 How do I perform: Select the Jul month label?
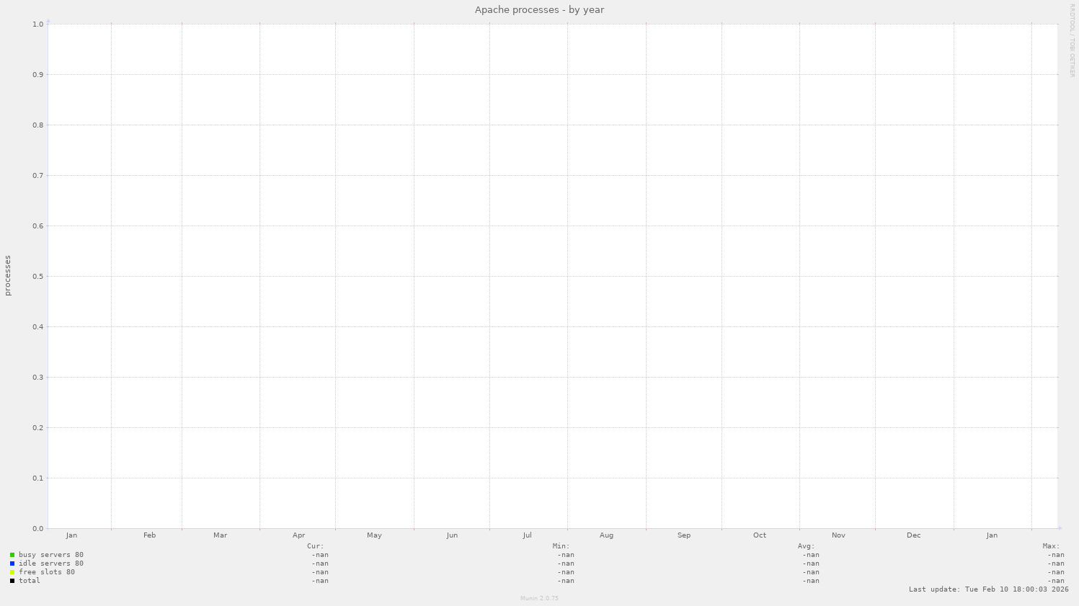pos(527,535)
